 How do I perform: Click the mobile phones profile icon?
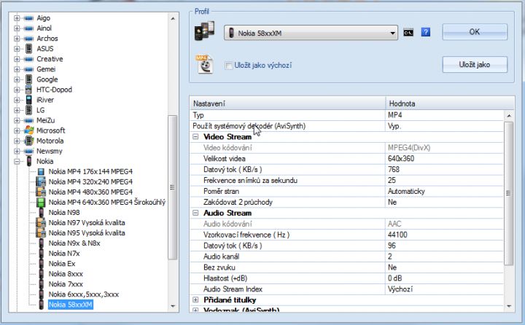pos(205,31)
